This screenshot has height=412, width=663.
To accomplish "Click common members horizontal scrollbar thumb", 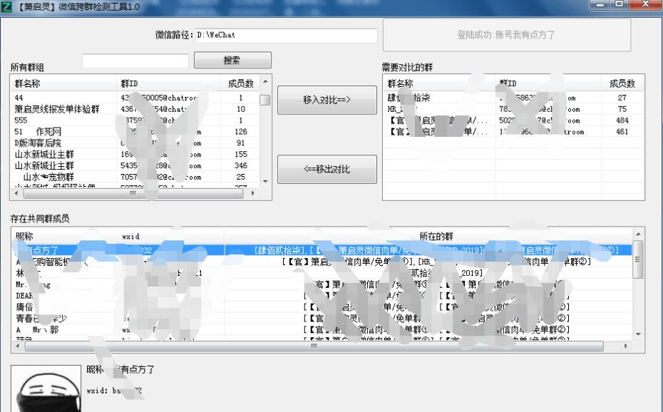I will point(314,346).
